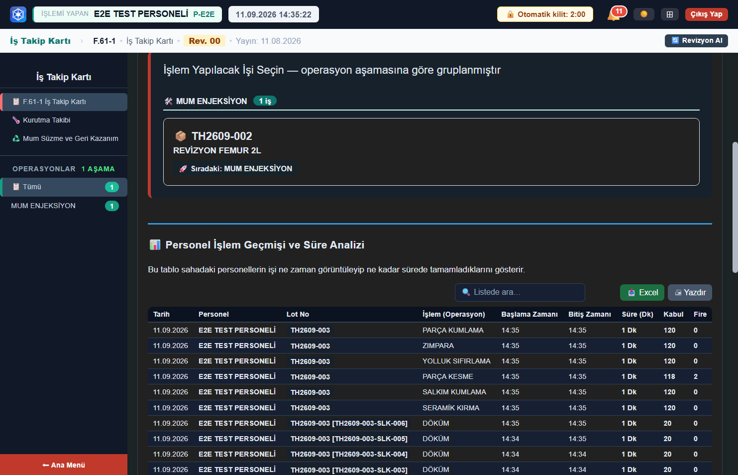
Task: Click the vertical page scrollbar
Action: pyautogui.click(x=735, y=207)
